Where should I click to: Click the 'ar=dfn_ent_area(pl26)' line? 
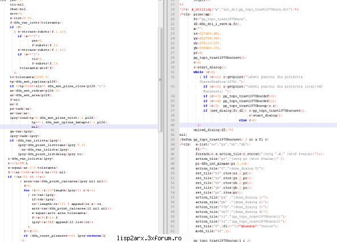pyautogui.click(x=31, y=95)
